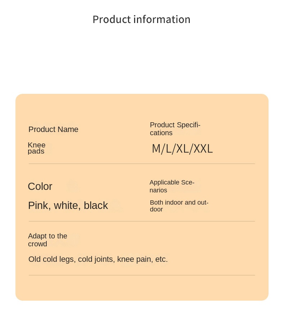Select the Color label

[x=40, y=186]
